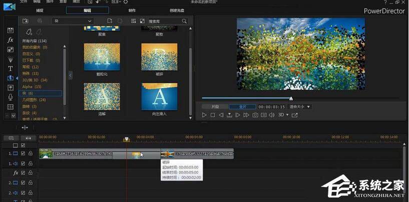Expand the 3D mode dropdown arrow
This screenshot has height=202, width=409.
tap(287, 115)
